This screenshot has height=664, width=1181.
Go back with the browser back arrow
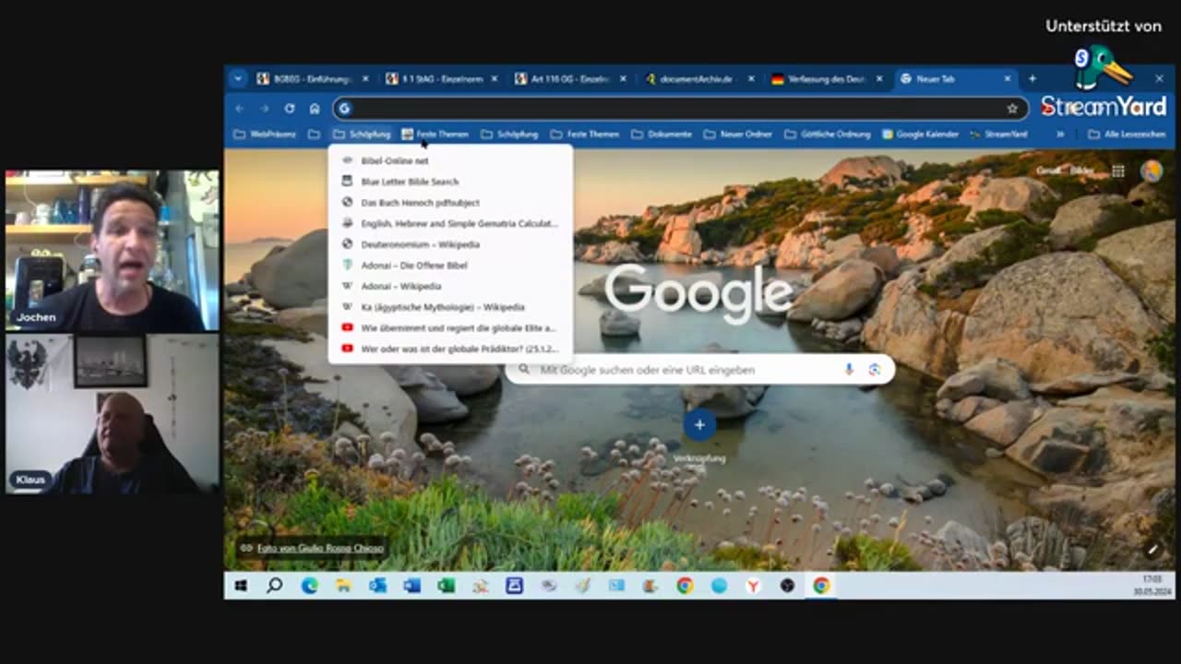240,108
